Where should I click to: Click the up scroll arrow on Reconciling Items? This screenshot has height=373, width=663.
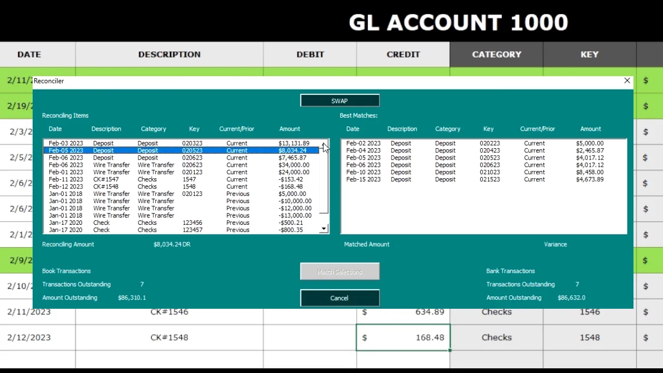(x=323, y=144)
